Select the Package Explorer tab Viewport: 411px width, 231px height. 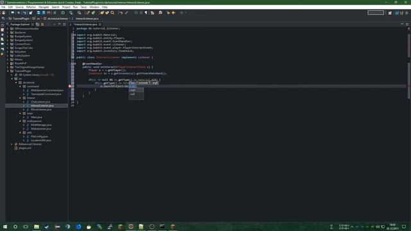pos(20,24)
